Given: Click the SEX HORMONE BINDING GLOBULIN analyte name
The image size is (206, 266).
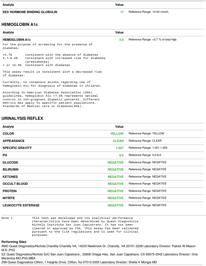Looking at the screenshot, I should pos(30,12).
